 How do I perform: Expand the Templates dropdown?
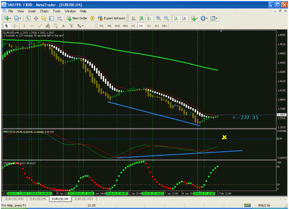click(x=216, y=18)
